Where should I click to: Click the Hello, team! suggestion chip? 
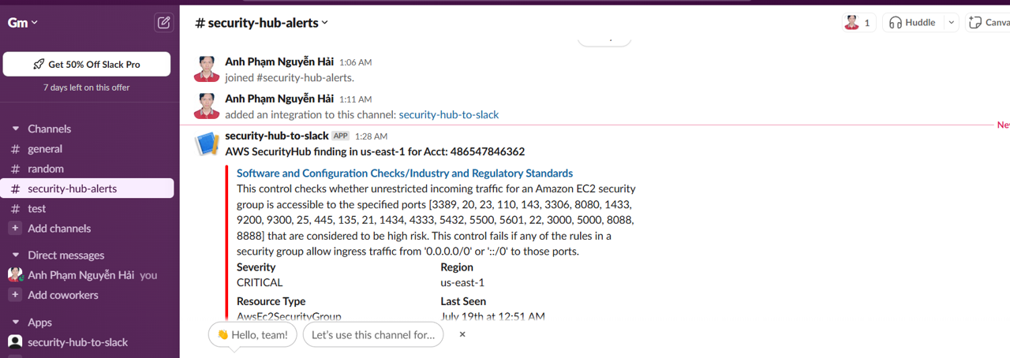(x=253, y=334)
